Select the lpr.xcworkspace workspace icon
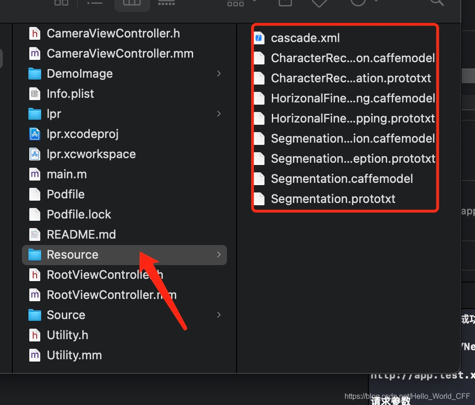475x405 pixels. [34, 154]
